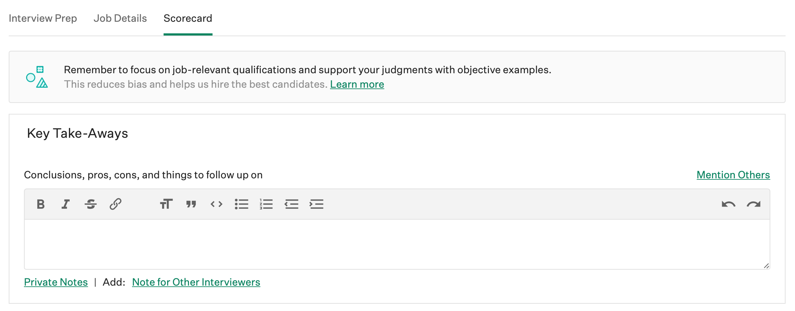Start a bulleted list
This screenshot has width=795, height=311.
(242, 204)
